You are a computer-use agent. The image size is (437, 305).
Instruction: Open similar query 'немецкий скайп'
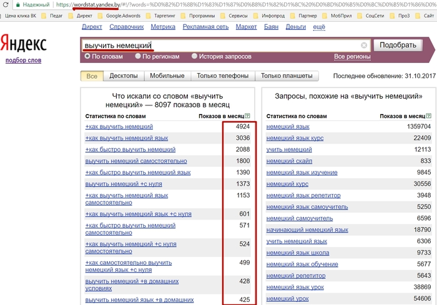click(289, 161)
